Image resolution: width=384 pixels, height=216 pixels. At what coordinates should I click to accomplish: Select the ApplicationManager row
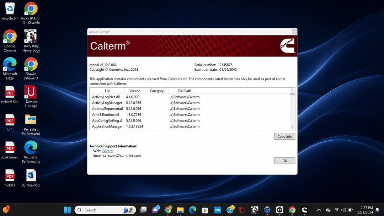point(190,126)
